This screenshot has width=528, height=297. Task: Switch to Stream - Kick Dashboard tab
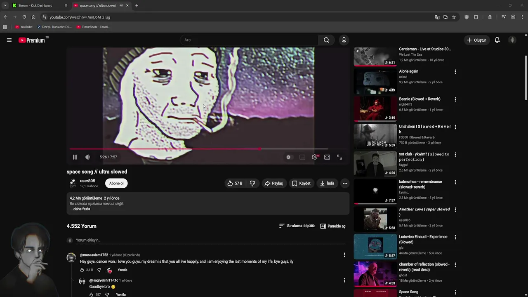(x=40, y=5)
